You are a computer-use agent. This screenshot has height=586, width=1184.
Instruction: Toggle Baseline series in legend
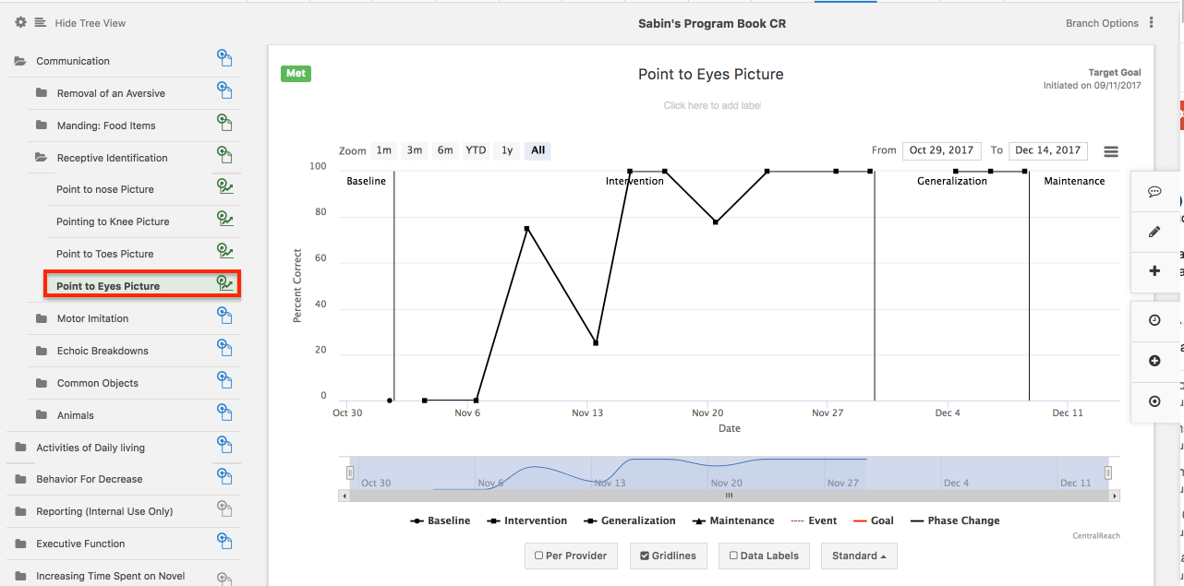440,520
